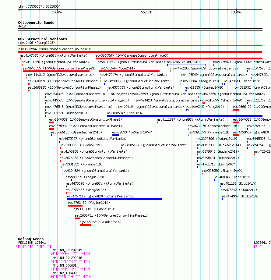The image size is (271, 280).
Task: Open nsv4111697 gnomAD variant label
Action: click(x=191, y=119)
